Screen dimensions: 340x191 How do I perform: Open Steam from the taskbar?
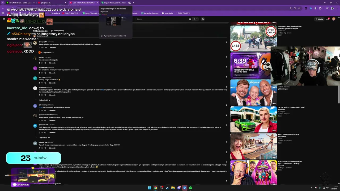click(167, 188)
